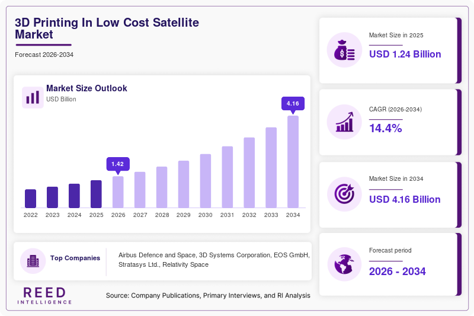Screen dimensions: 474x316
Task: Click the Market Size in 2034 label
Action: click(x=396, y=178)
